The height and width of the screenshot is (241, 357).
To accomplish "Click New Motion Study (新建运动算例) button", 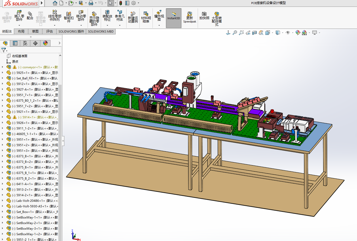I will point(133,17).
